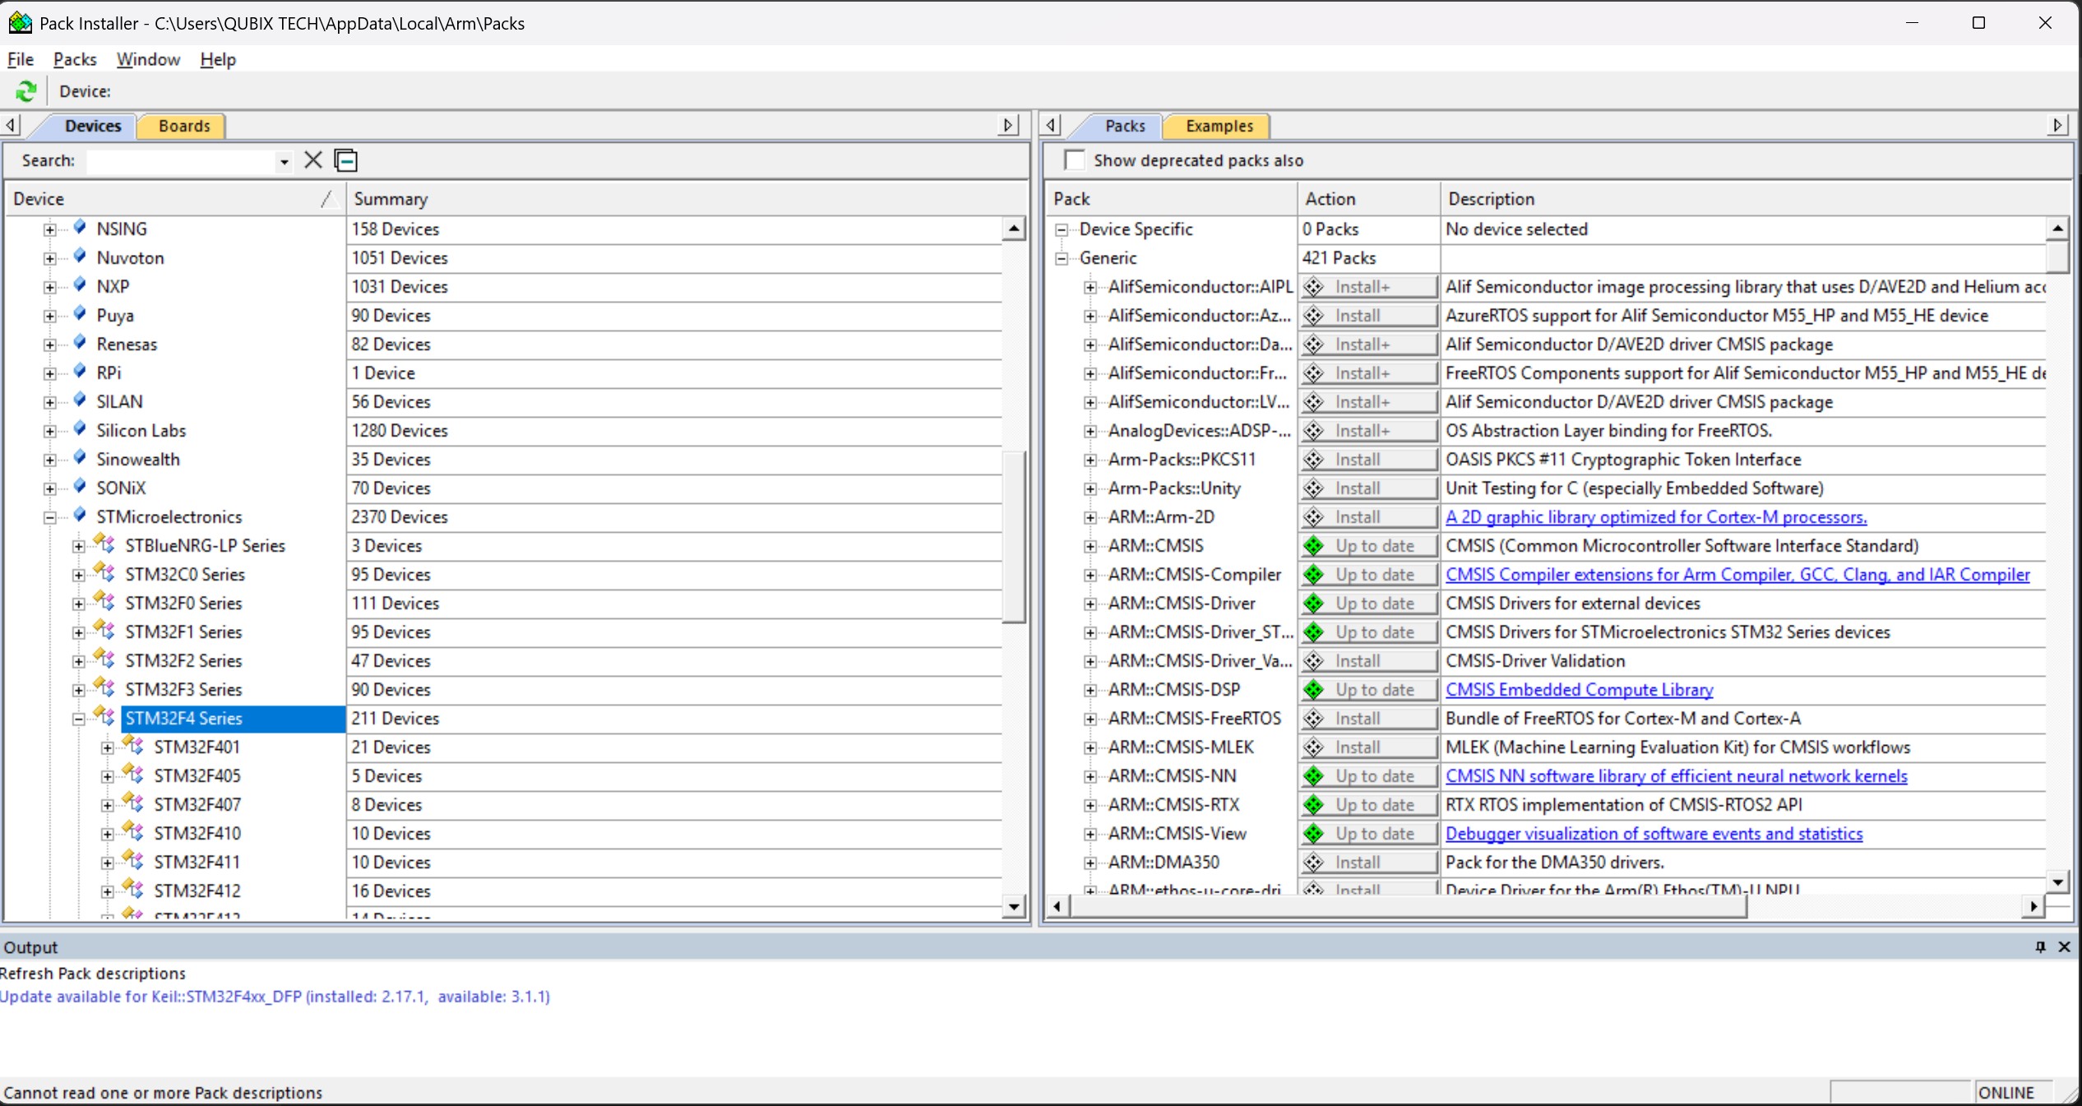Open the Examples tab

coord(1217,126)
